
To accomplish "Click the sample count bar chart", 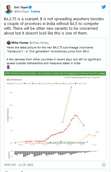I will click(x=56, y=154).
